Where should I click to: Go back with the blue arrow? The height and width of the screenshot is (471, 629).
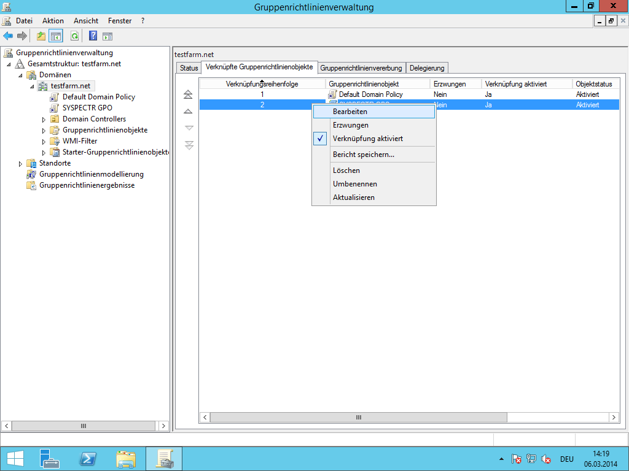[8, 36]
